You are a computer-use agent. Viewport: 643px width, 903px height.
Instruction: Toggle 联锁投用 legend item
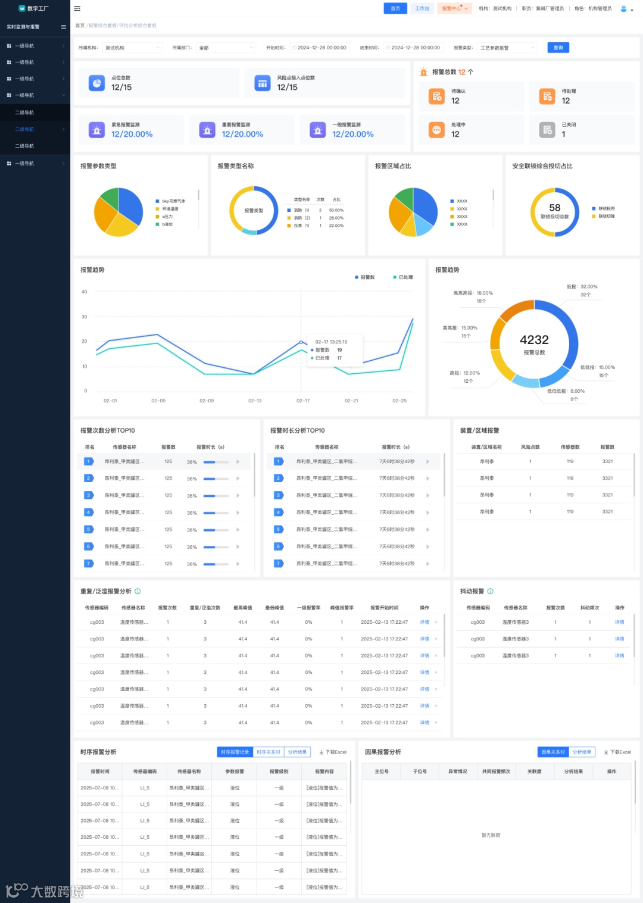tap(603, 208)
